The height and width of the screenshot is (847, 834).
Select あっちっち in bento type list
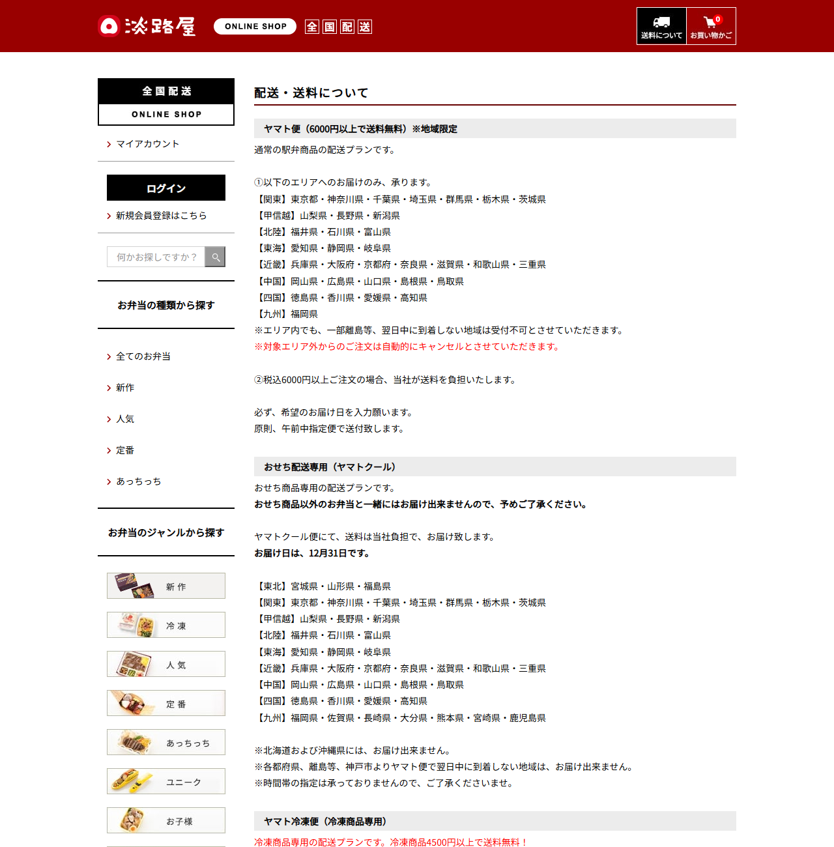pos(138,481)
